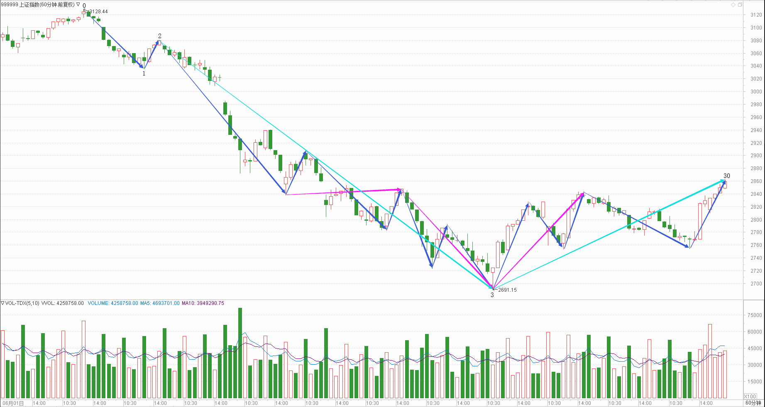The height and width of the screenshot is (407, 765).
Task: Click the 06月01日 date label on time axis
Action: click(x=13, y=403)
